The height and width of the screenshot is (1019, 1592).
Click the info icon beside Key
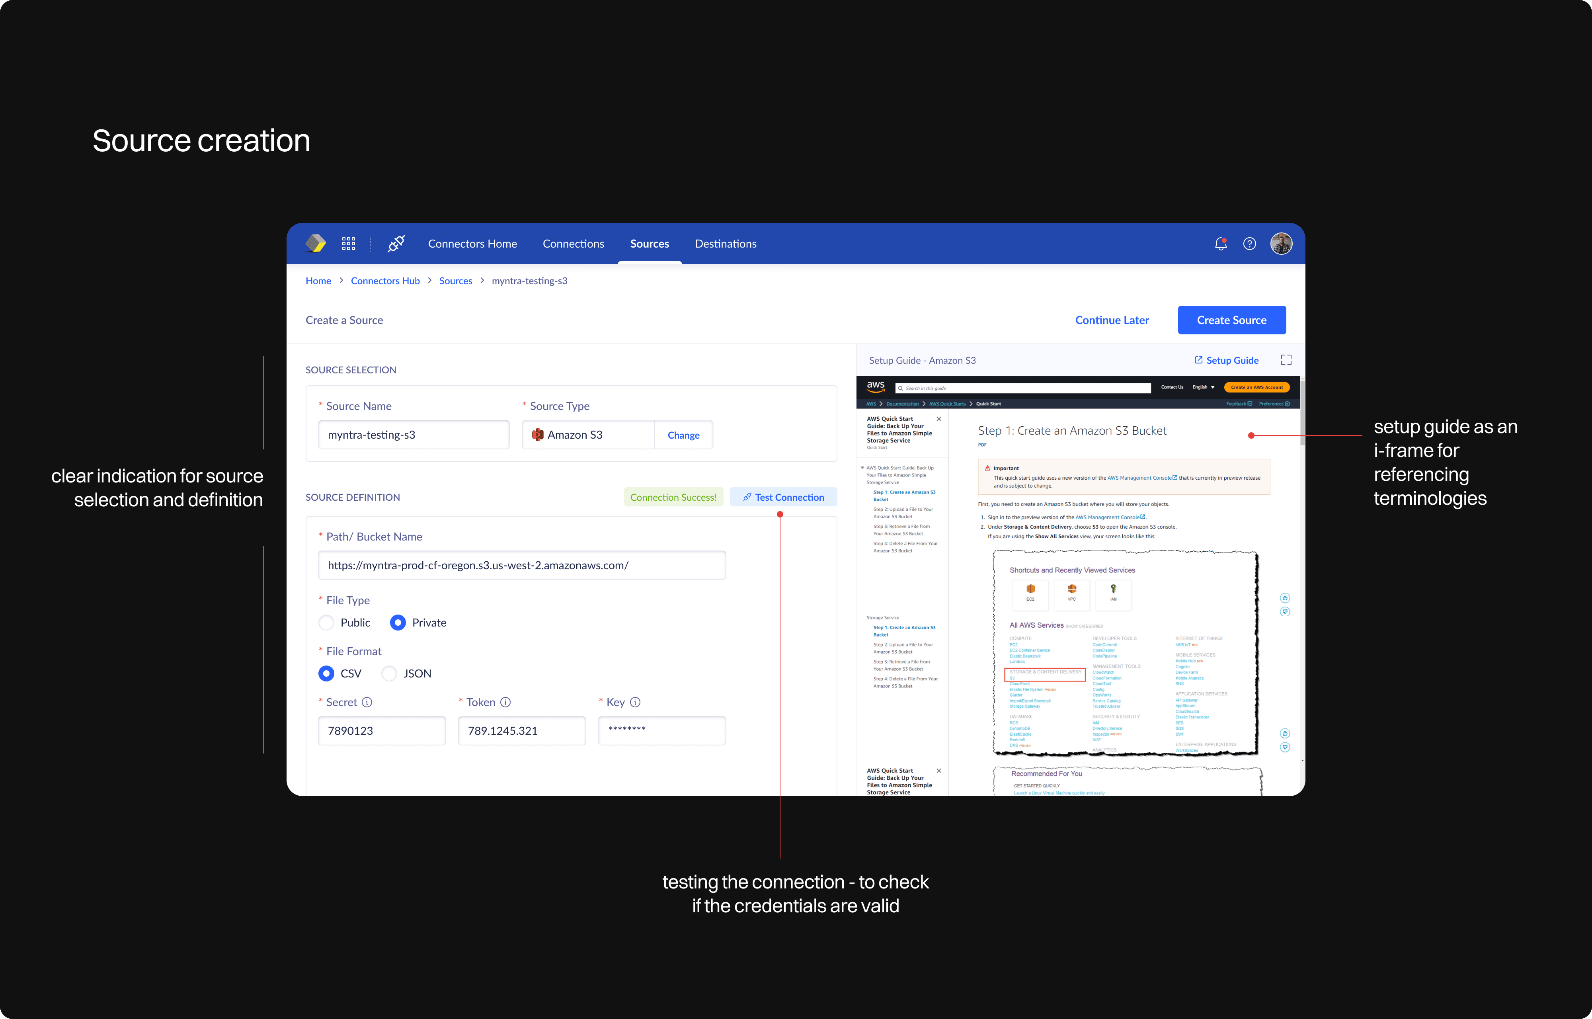635,702
